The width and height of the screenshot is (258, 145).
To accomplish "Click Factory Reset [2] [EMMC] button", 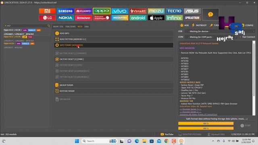I will click(x=114, y=59).
